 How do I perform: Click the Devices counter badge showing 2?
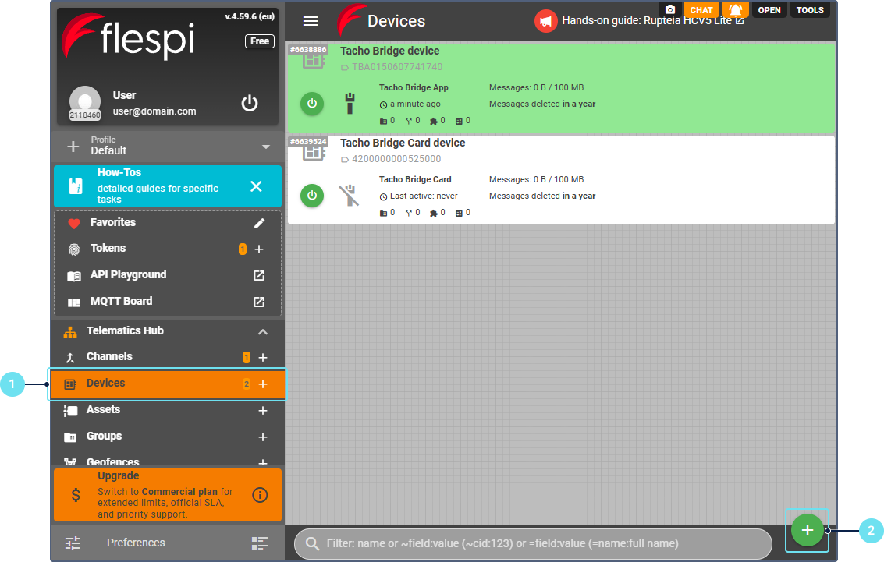pyautogui.click(x=247, y=384)
